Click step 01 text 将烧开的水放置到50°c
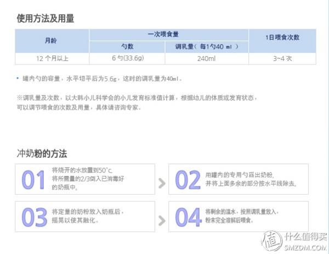 (82, 170)
